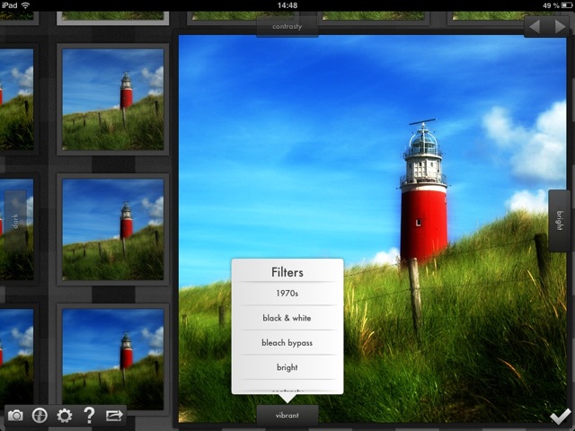Select the black & white filter
This screenshot has width=575, height=431.
tap(287, 318)
